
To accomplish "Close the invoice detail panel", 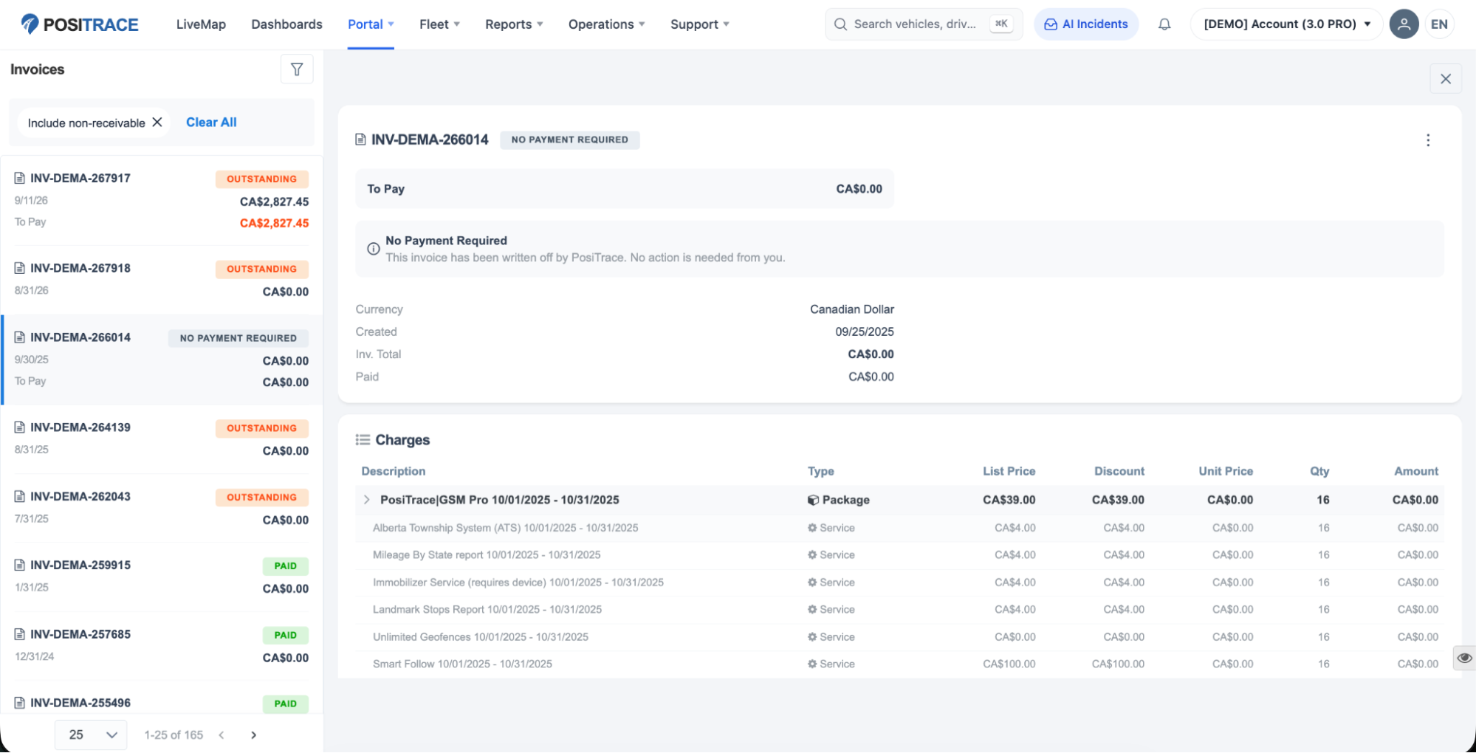I will (x=1445, y=79).
